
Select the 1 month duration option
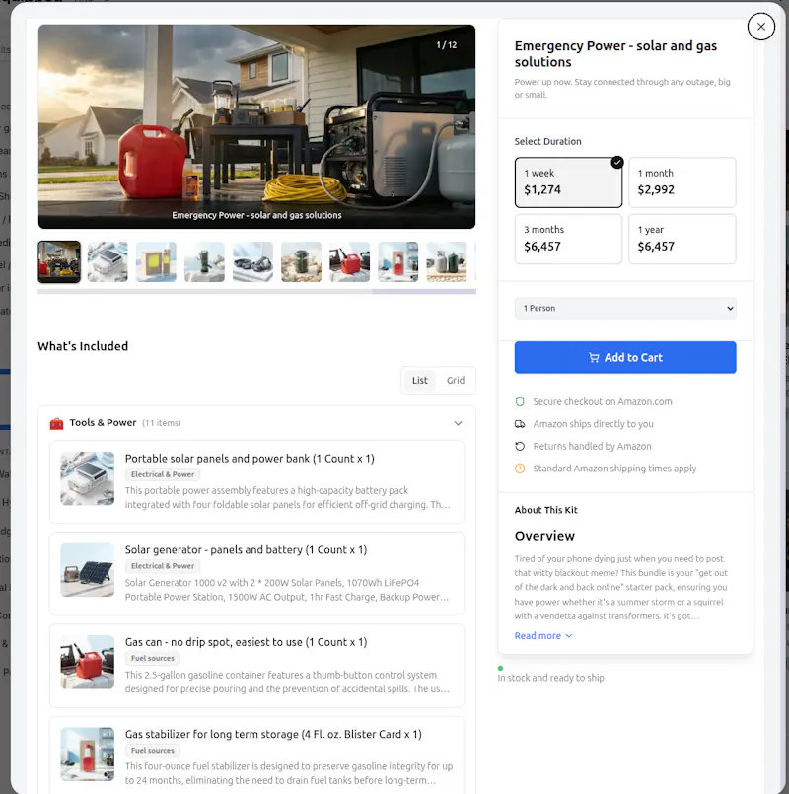tap(681, 182)
